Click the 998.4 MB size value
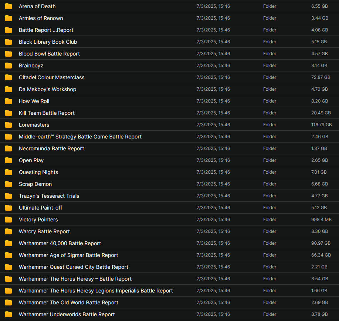The image size is (339, 321). tap(321, 220)
